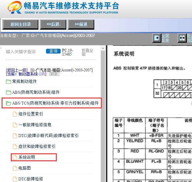Click the 刷新 refresh link
This screenshot has height=182, width=192.
54,74
